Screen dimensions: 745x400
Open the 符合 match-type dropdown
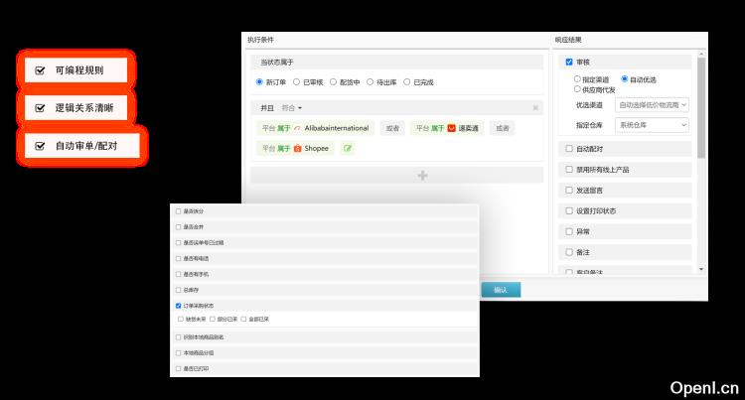pyautogui.click(x=292, y=108)
